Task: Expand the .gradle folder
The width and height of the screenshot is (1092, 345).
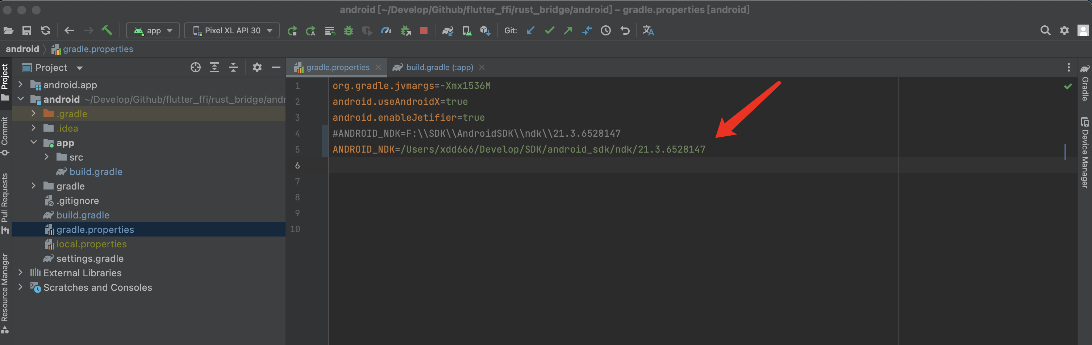Action: pyautogui.click(x=33, y=114)
